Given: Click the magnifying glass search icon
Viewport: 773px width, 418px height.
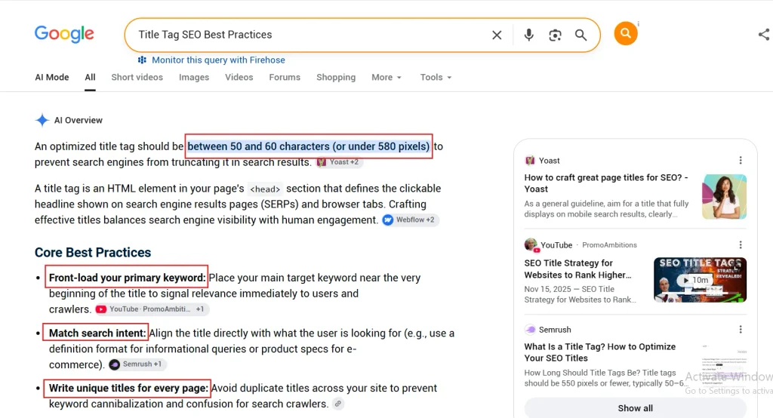Looking at the screenshot, I should click(x=581, y=35).
